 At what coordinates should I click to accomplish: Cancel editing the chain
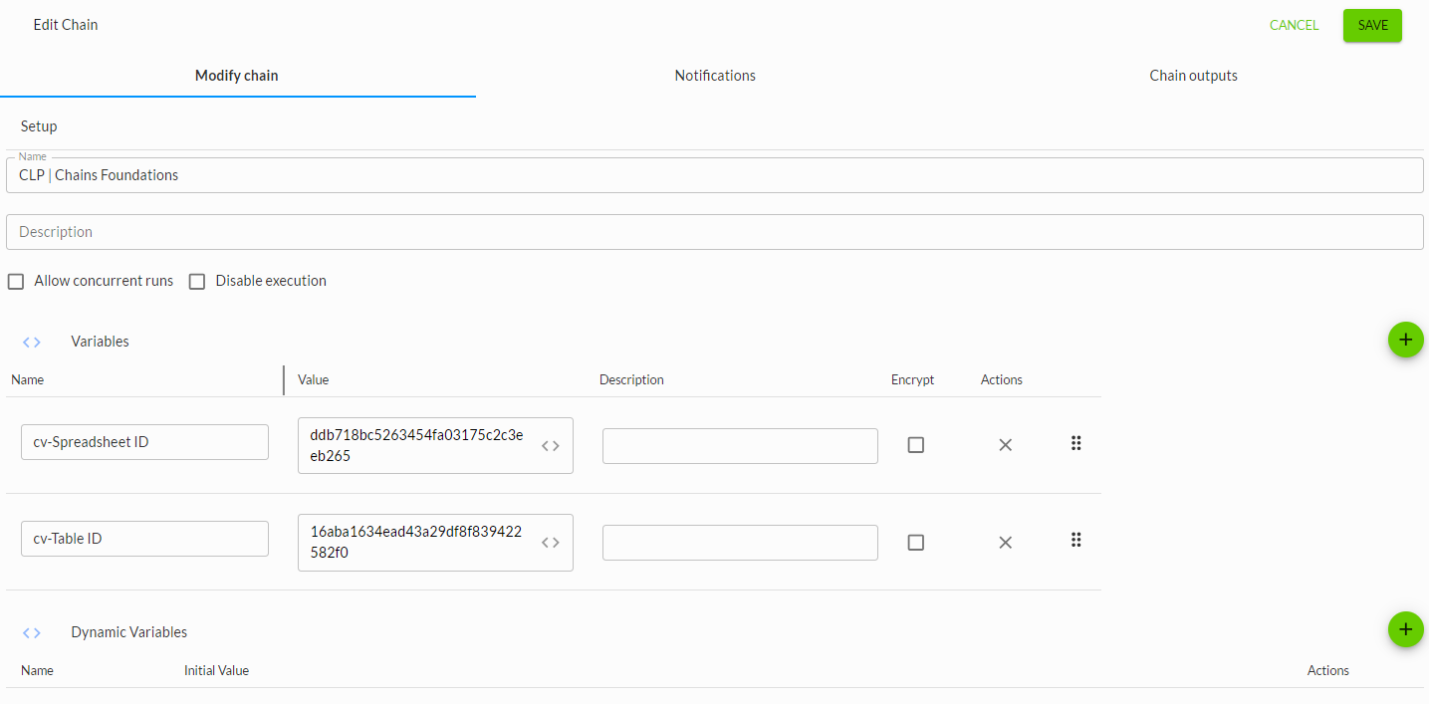1294,26
